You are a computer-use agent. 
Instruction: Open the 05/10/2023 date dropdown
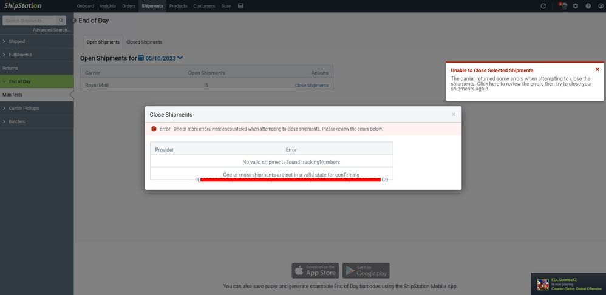180,58
